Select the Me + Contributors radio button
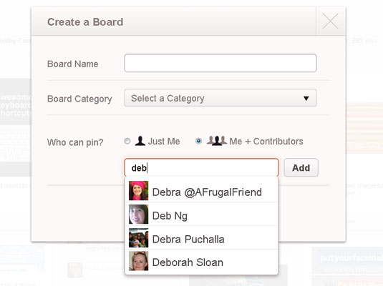 pos(198,141)
